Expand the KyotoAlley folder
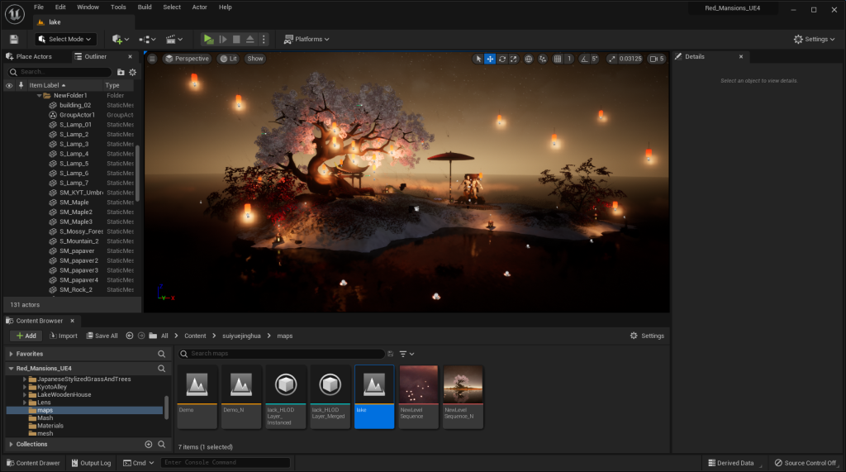846x472 pixels. coord(25,387)
